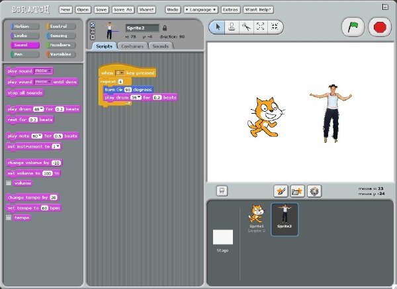Click the Want Help? button
This screenshot has width=397, height=289.
coord(259,10)
